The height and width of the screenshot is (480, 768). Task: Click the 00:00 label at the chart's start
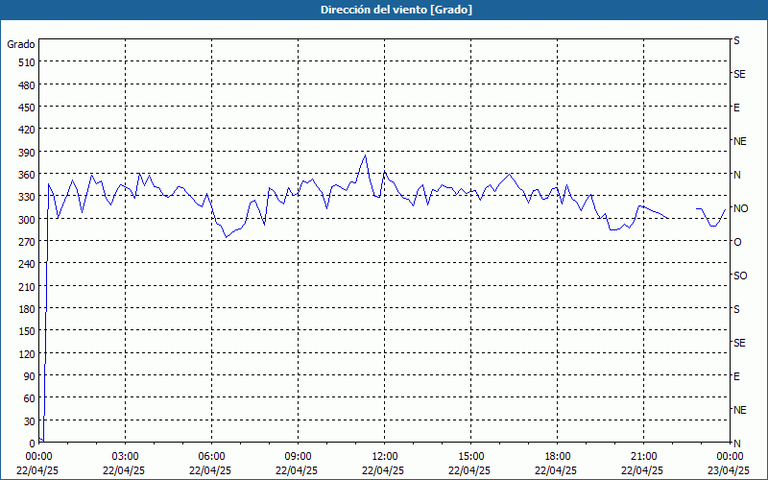38,457
